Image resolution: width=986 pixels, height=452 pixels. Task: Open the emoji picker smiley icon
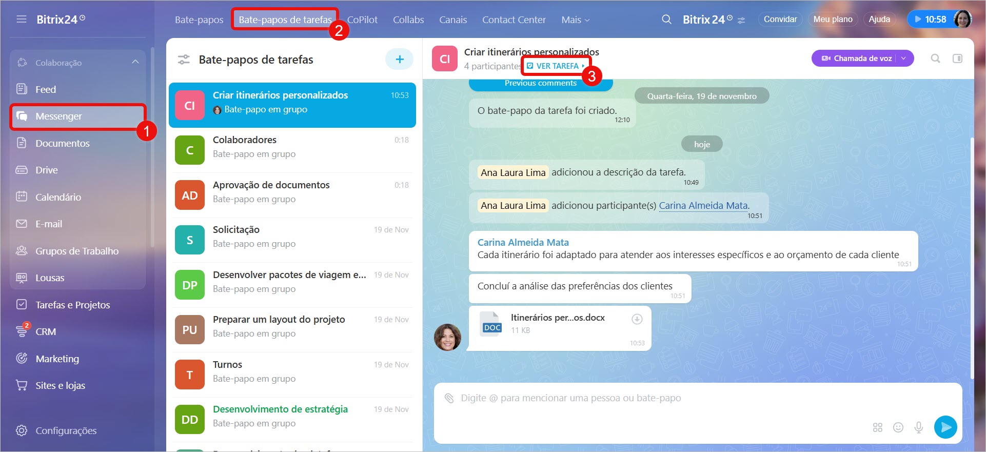(898, 427)
